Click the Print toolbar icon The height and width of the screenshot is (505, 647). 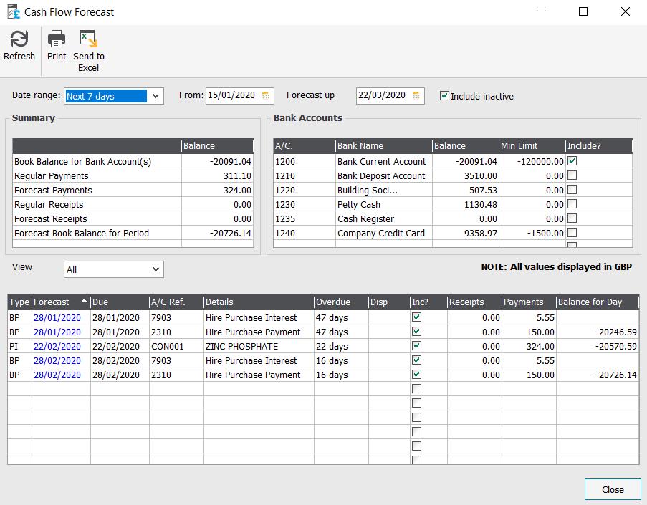[57, 39]
